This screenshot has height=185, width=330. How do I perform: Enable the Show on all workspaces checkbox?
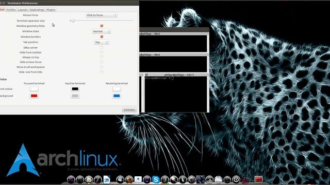tap(102, 67)
